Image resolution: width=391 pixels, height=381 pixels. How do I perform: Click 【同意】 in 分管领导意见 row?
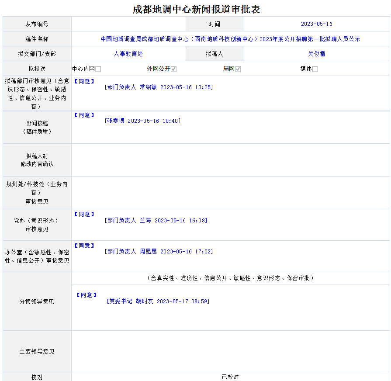(x=86, y=295)
